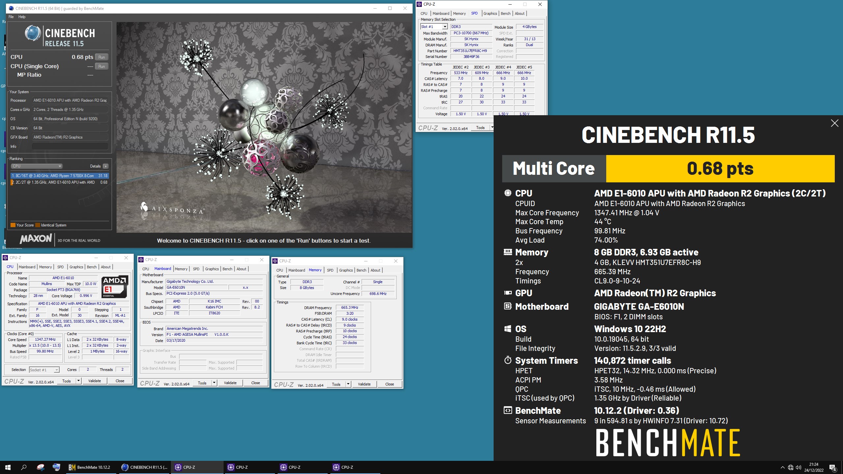Click the Cinebench title bar app icon

[x=11, y=8]
